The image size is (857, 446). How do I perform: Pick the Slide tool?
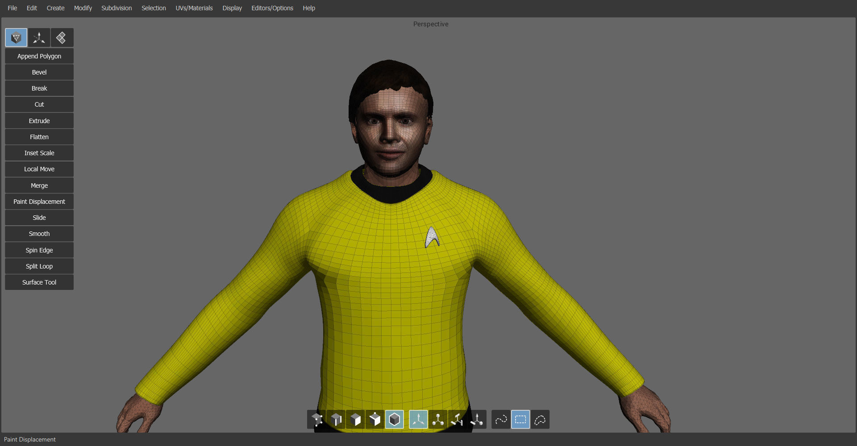[39, 218]
